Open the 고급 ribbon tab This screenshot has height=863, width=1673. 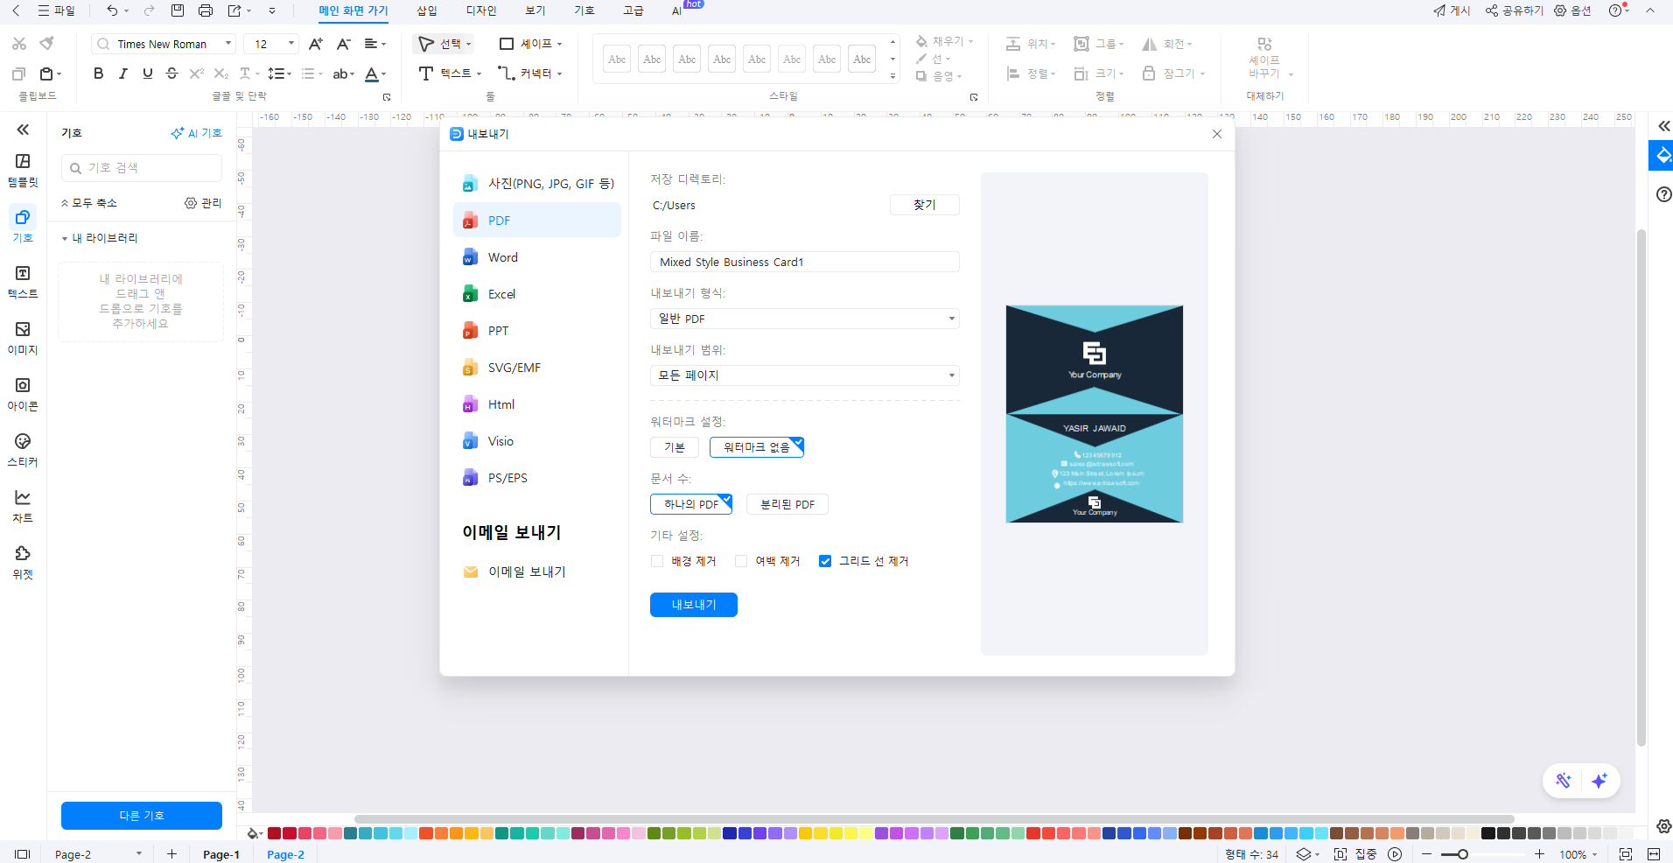633,11
